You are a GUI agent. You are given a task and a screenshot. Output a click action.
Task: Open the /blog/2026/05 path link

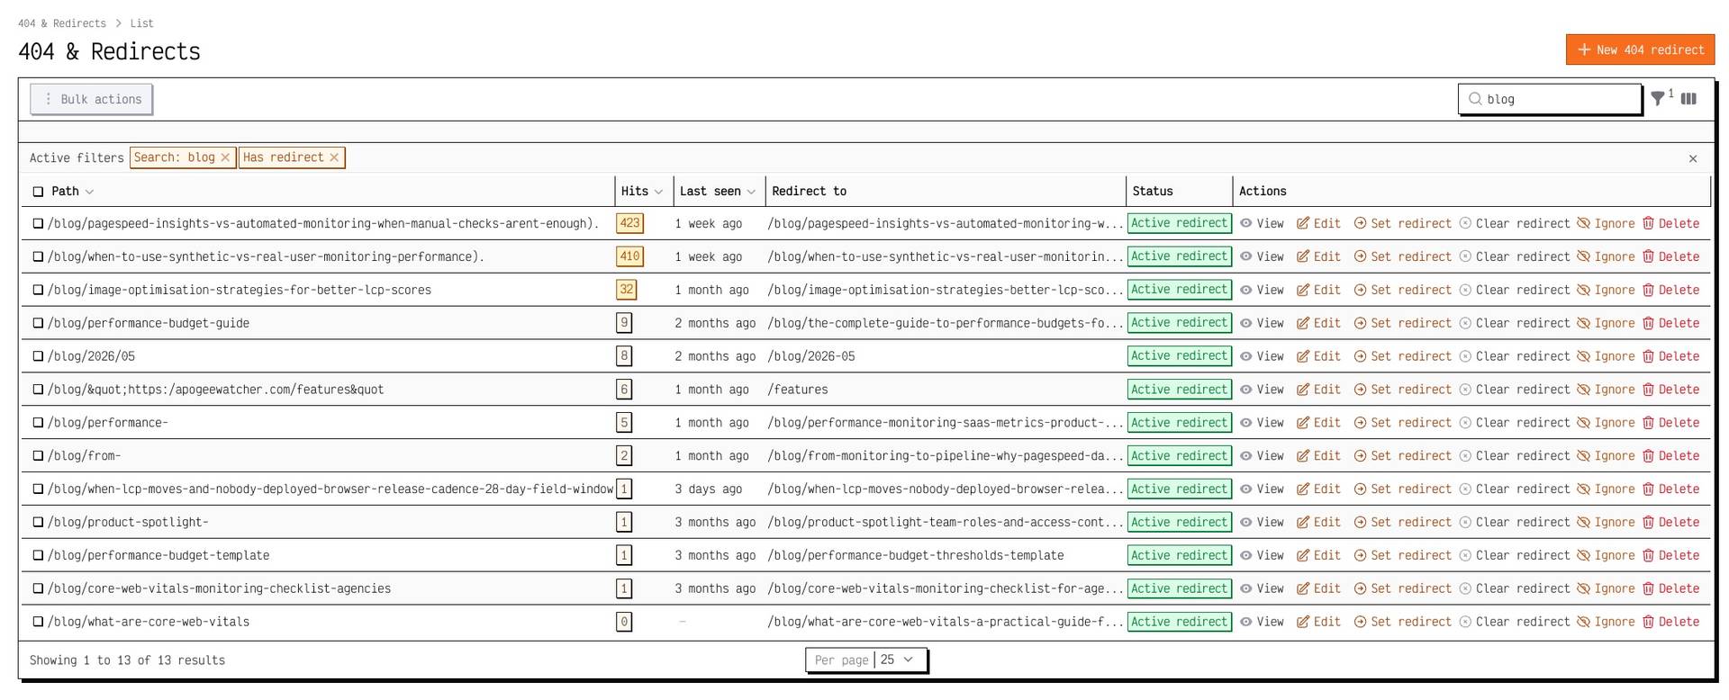pyautogui.click(x=91, y=356)
